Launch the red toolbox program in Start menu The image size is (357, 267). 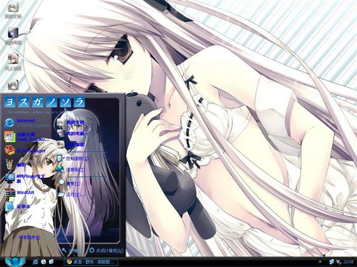pos(25,151)
